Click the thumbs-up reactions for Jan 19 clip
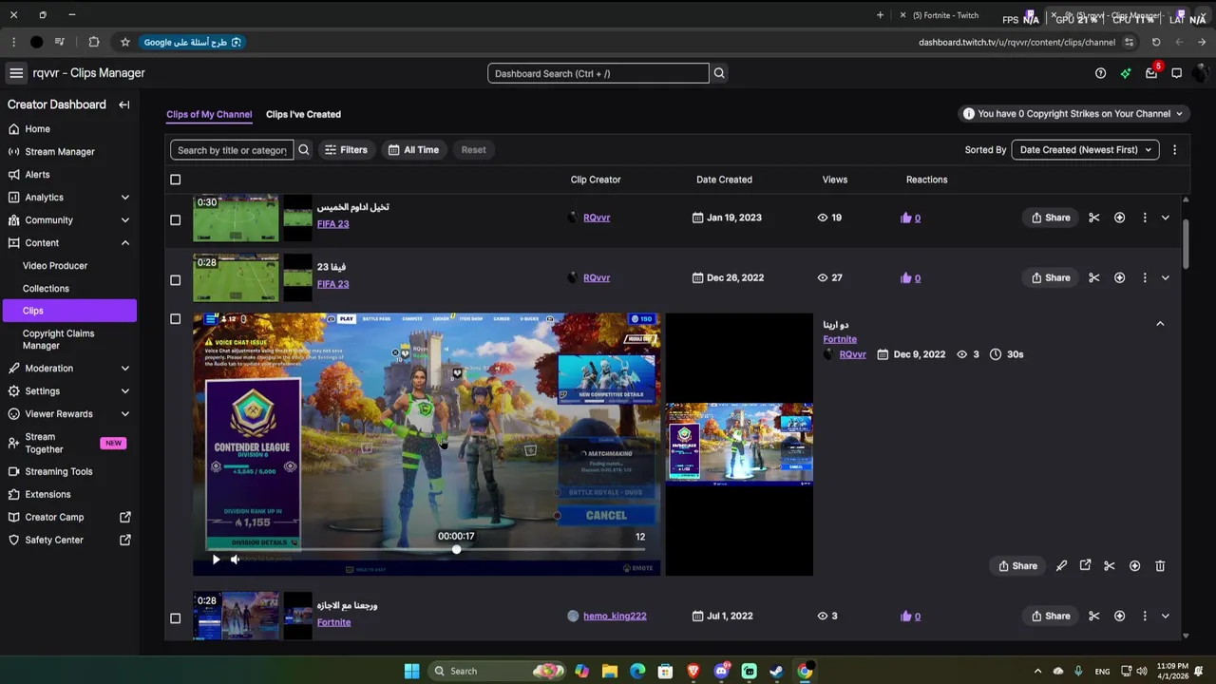 coord(910,218)
